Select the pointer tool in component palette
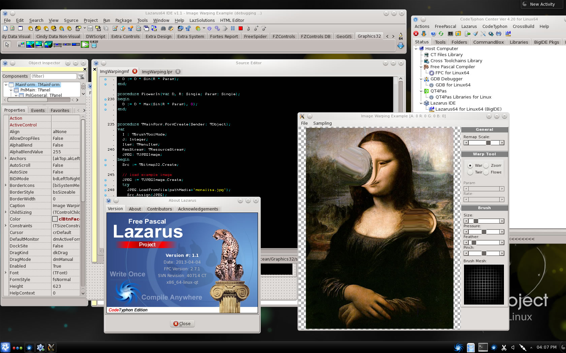Screen dimensions: 566x353 7,44
